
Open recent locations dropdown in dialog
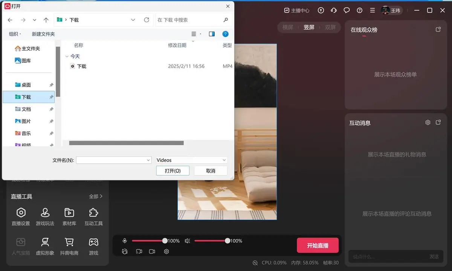[x=35, y=20]
